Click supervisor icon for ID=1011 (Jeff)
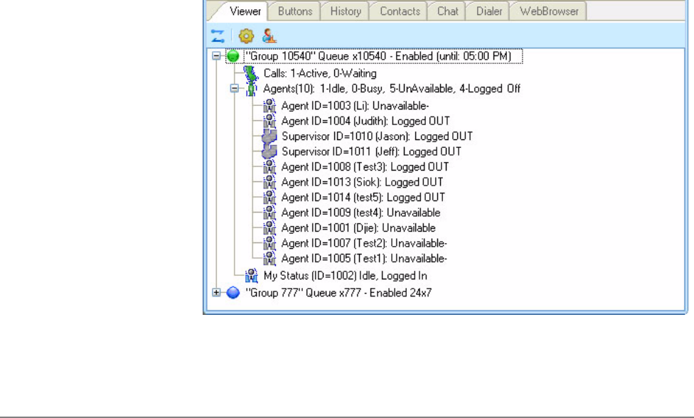Screen dimensions: 694x418 click(x=269, y=151)
